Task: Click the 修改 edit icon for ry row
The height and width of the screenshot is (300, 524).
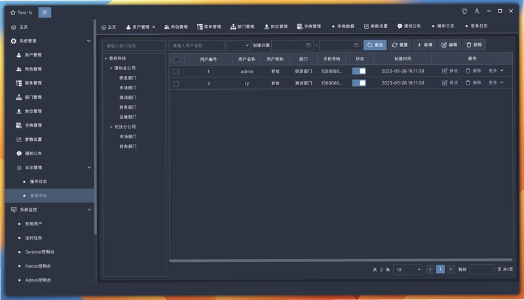Action: click(445, 83)
